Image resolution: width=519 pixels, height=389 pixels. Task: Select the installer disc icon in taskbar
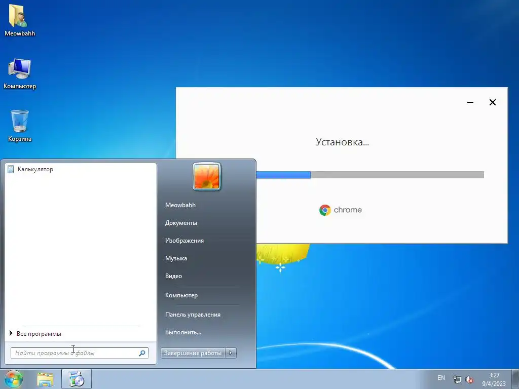(x=76, y=379)
